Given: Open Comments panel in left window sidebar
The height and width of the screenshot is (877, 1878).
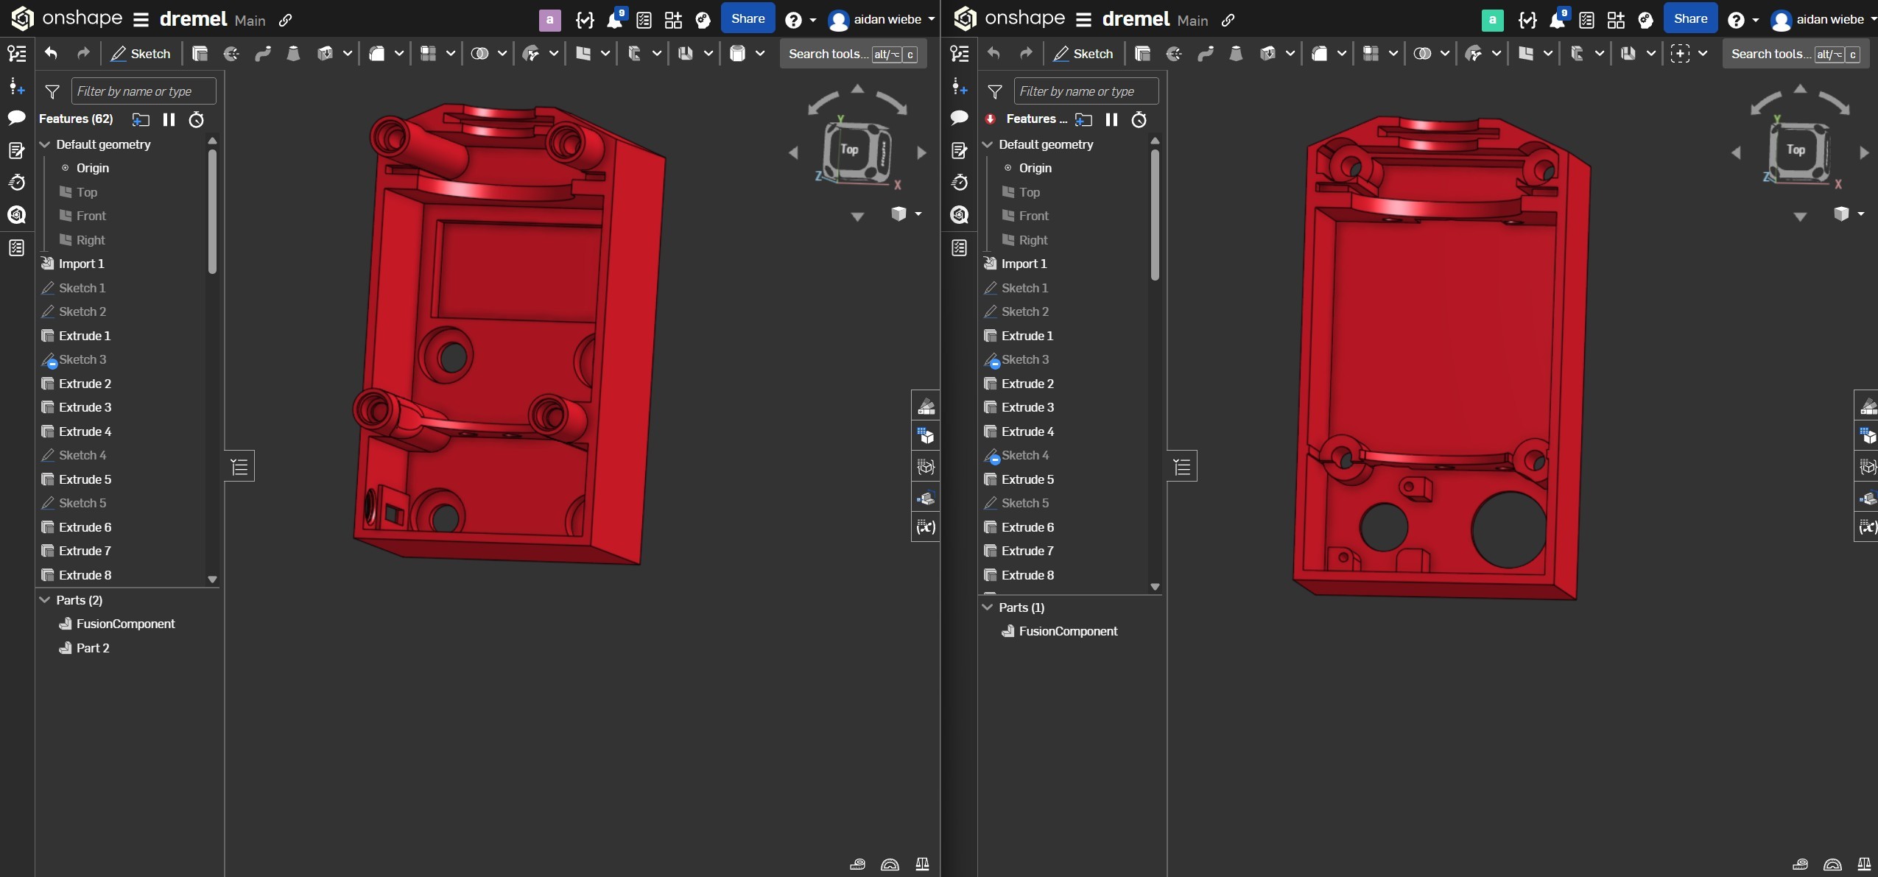Looking at the screenshot, I should [x=16, y=118].
